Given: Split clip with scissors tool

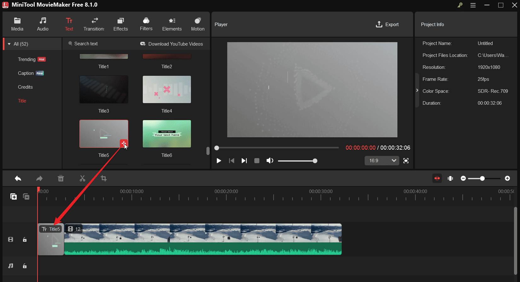Looking at the screenshot, I should point(82,179).
